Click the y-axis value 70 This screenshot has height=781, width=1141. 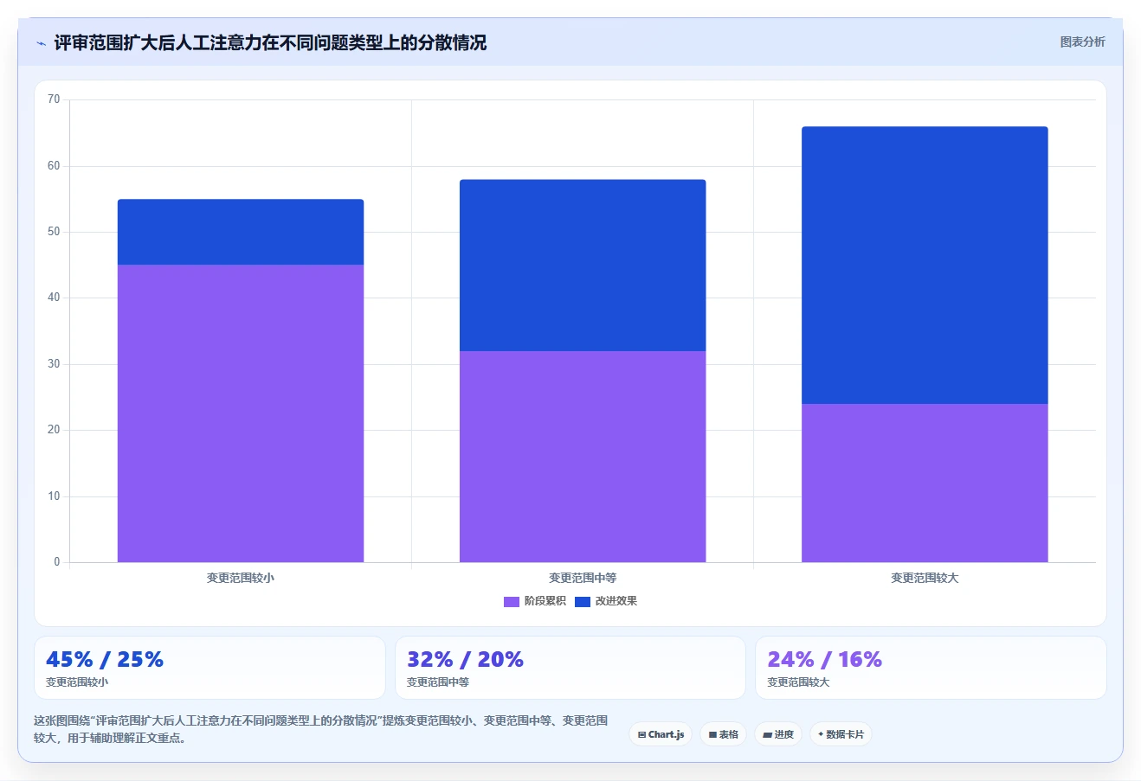click(x=54, y=99)
